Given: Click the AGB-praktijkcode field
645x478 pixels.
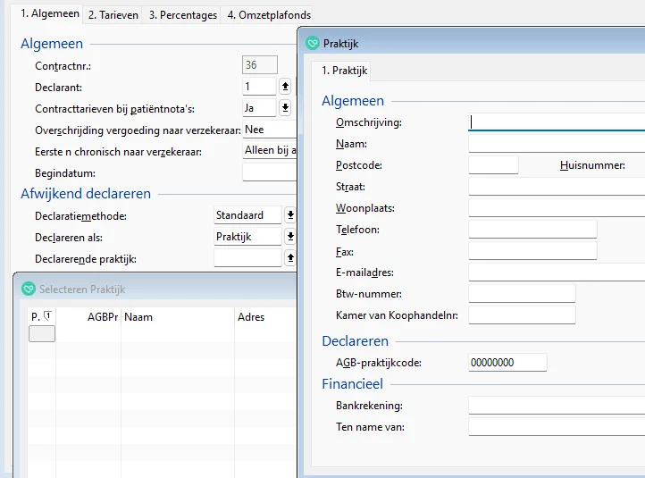Looking at the screenshot, I should tap(507, 363).
